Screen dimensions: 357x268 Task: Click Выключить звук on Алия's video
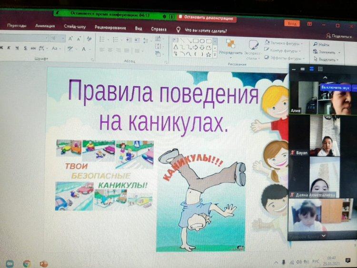click(335, 88)
